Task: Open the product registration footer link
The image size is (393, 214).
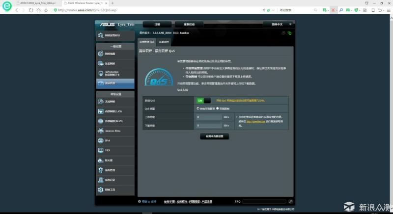Action: [207, 202]
